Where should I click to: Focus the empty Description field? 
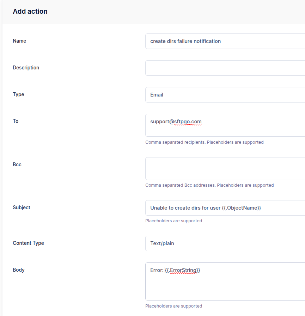[x=225, y=68]
